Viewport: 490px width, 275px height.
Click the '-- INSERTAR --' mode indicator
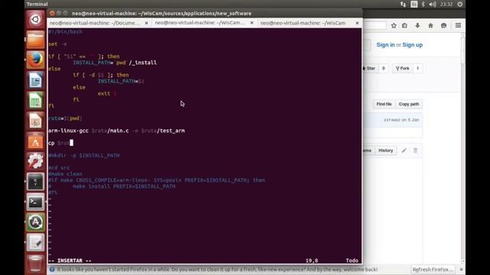tap(70, 260)
